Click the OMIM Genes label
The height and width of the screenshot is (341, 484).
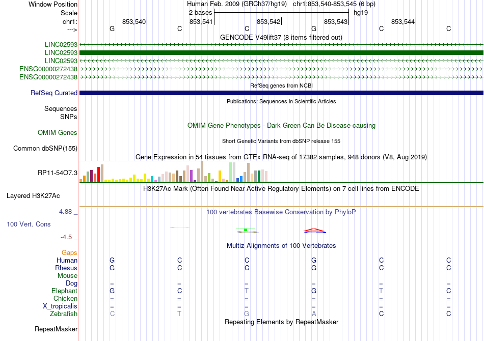[x=57, y=132]
